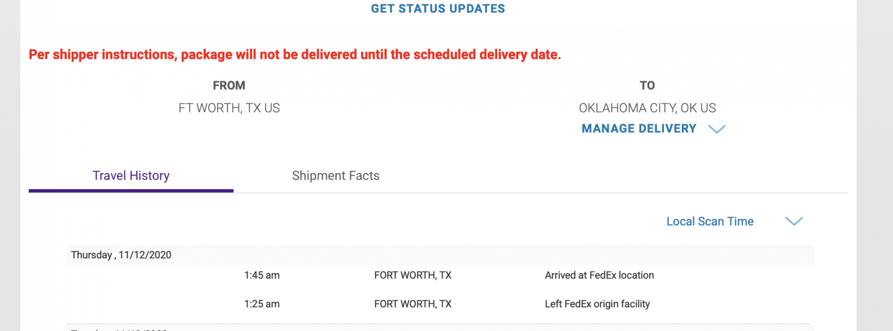This screenshot has width=893, height=331.
Task: Select the TO heading label
Action: [647, 85]
